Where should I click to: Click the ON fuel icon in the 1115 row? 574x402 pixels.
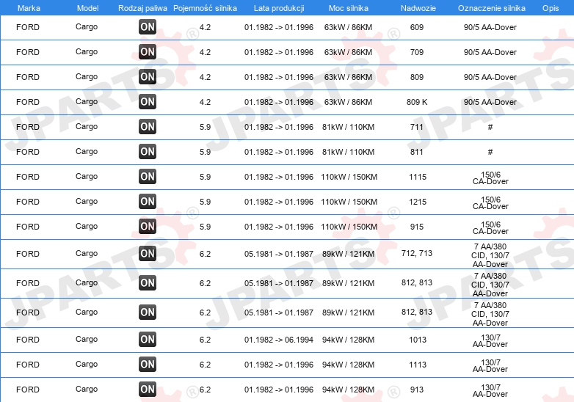click(x=148, y=176)
